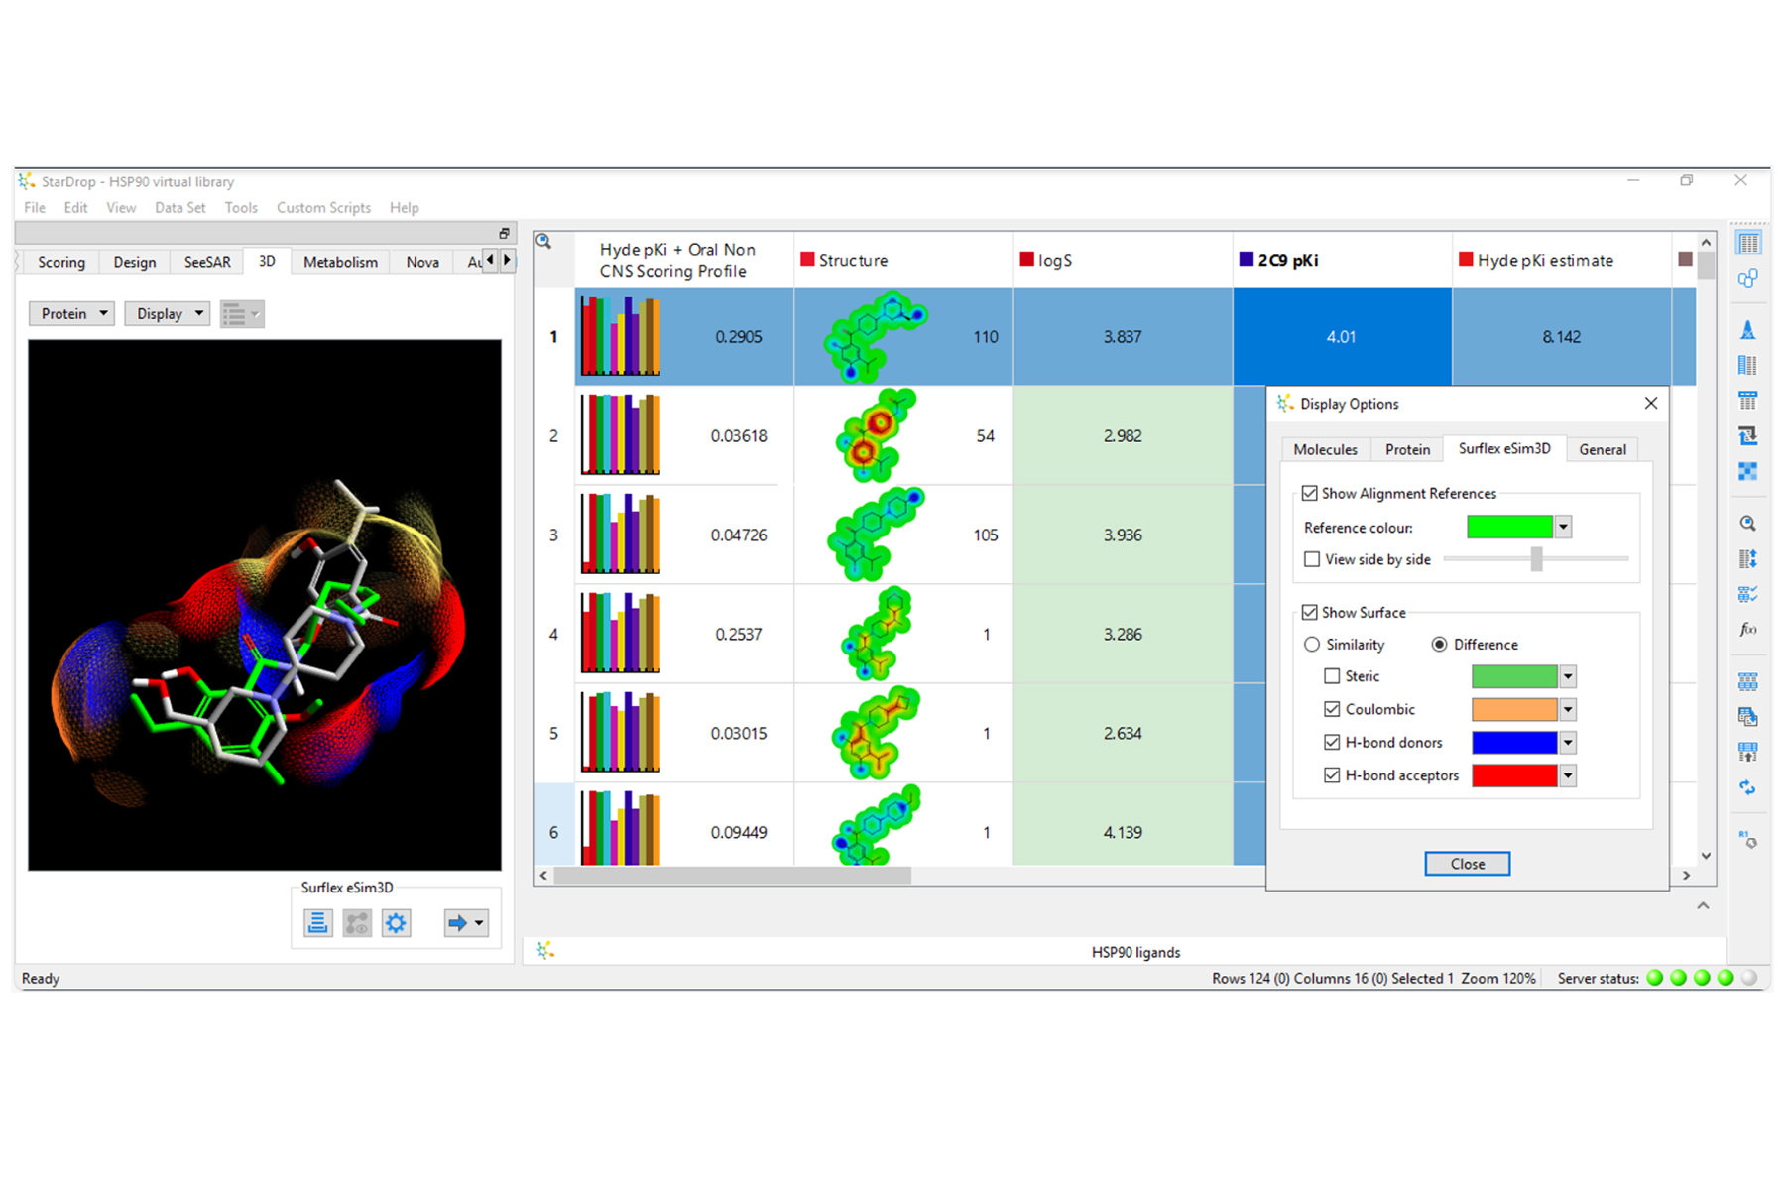Uncheck the H-bond donors checkbox

coord(1332,742)
